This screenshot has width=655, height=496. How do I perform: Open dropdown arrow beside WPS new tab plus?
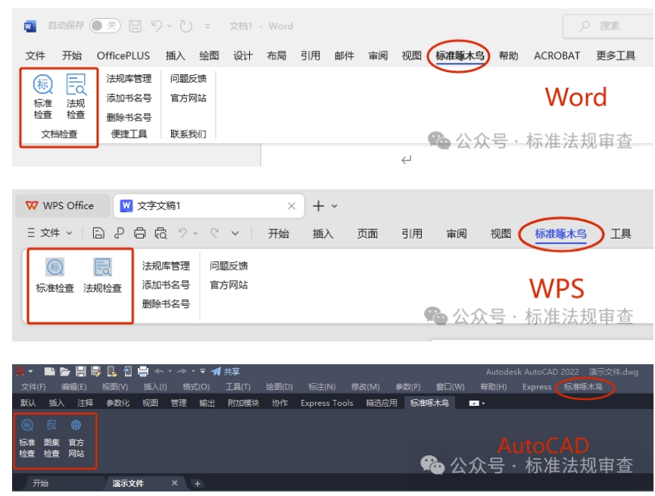(335, 206)
